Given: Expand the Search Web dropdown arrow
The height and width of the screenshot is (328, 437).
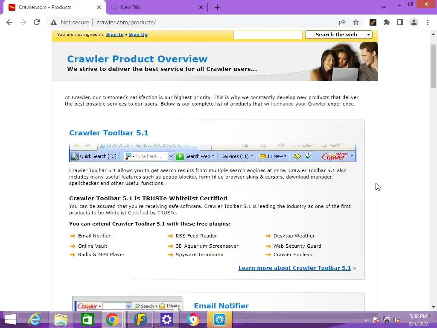Looking at the screenshot, I should 213,156.
